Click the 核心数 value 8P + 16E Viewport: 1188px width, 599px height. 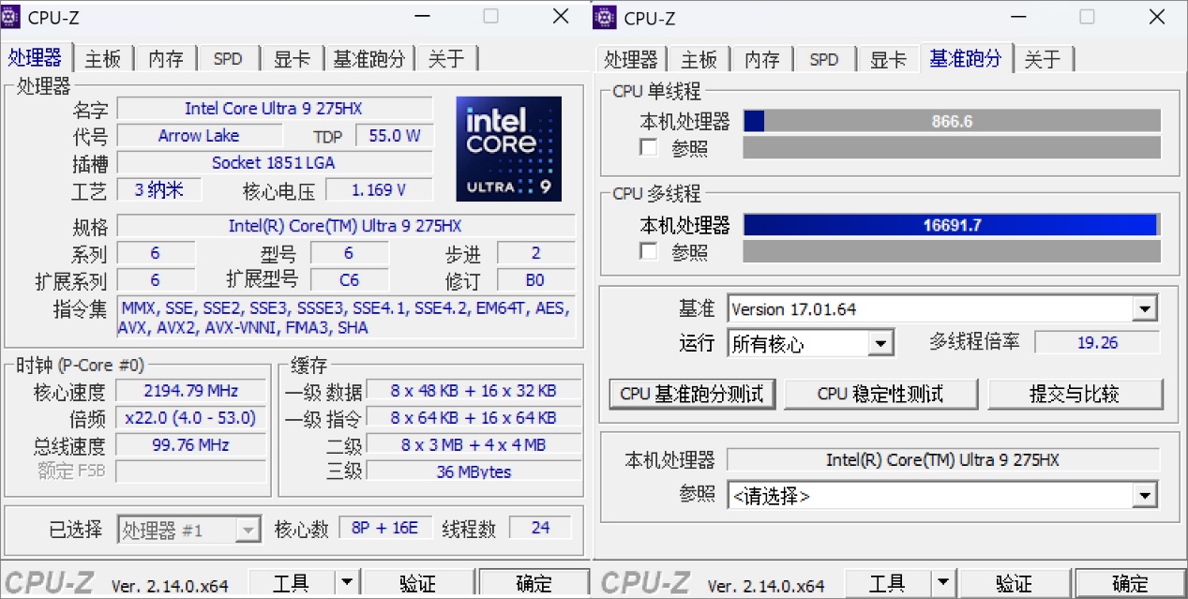(x=385, y=528)
